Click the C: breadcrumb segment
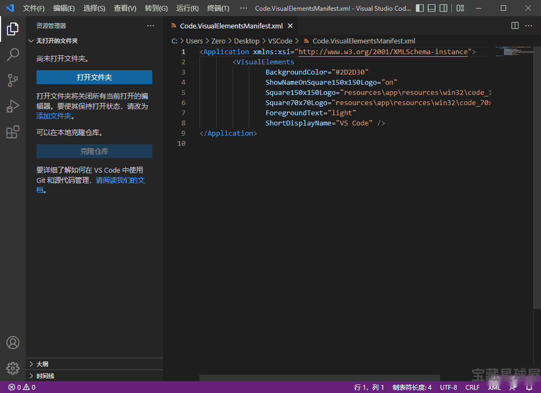The image size is (541, 393). pyautogui.click(x=174, y=41)
